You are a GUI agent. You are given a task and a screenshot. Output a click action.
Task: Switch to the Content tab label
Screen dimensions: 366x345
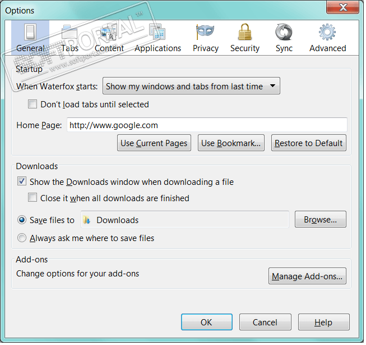click(x=109, y=48)
